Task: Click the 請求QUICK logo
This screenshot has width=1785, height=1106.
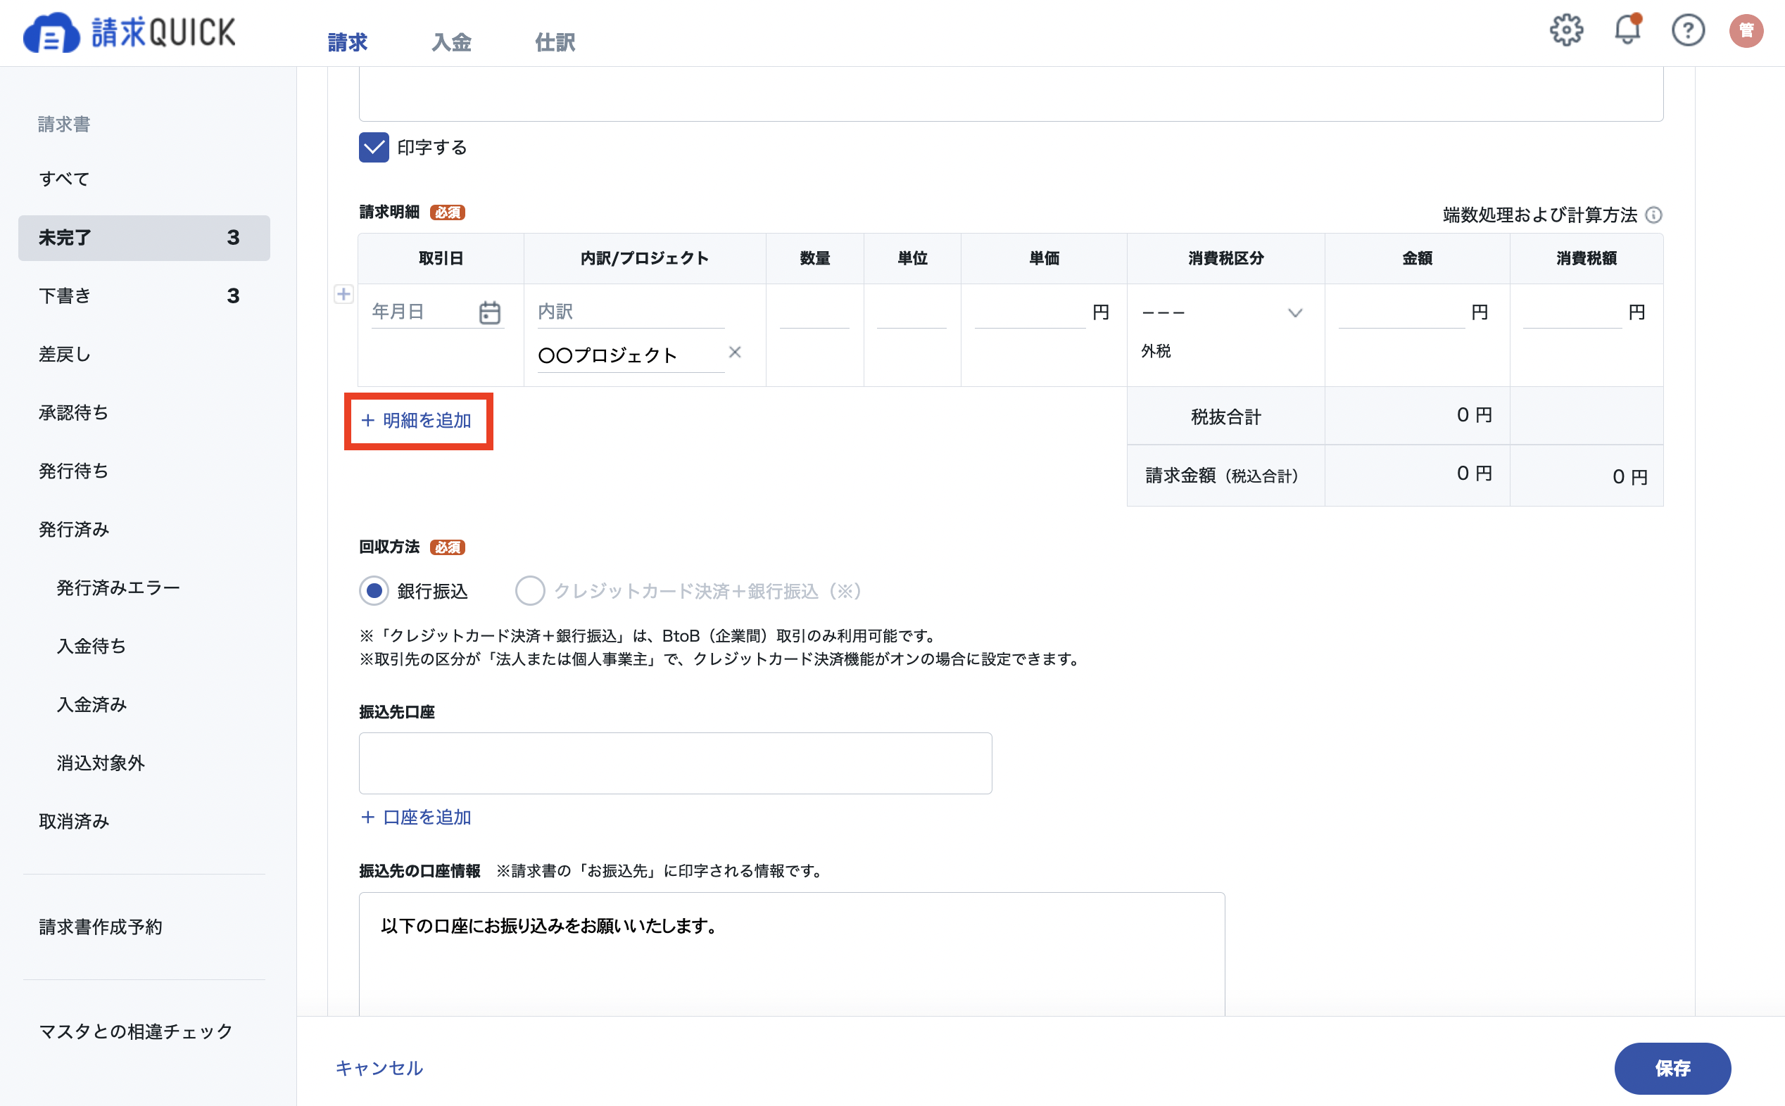Action: (130, 32)
